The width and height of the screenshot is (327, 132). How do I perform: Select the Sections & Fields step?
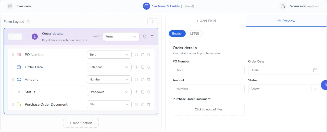(169, 6)
